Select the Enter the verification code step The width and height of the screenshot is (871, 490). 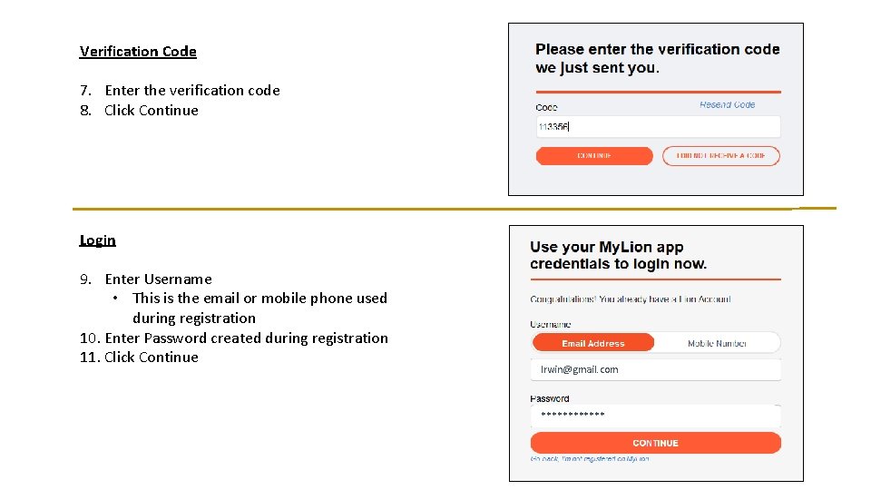pos(192,90)
